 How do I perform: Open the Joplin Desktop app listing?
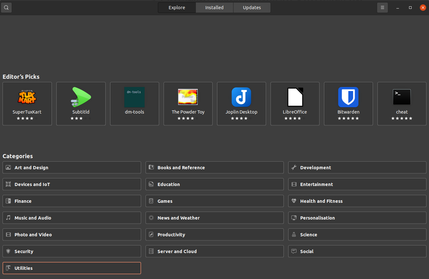click(241, 103)
